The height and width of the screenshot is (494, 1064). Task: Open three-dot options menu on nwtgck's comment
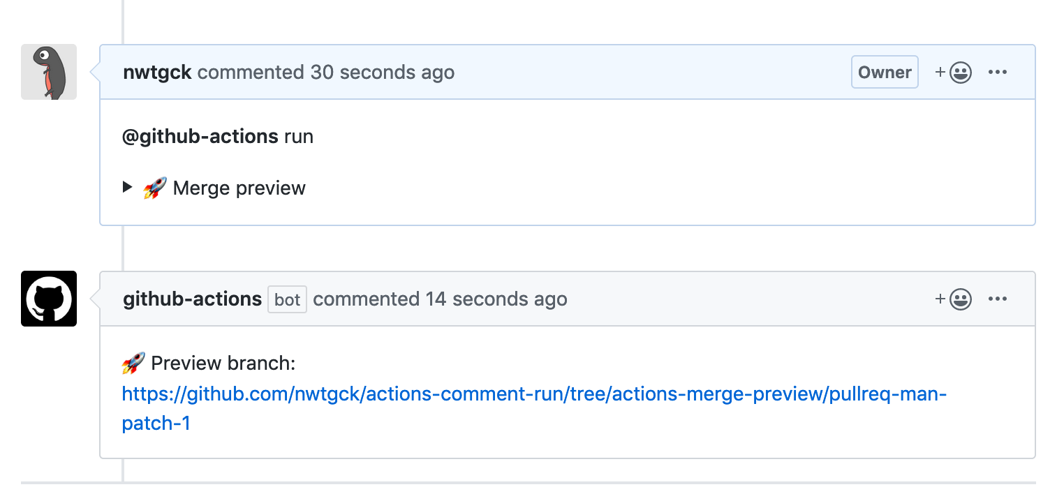(x=998, y=73)
